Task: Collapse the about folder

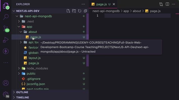Action: (21, 32)
